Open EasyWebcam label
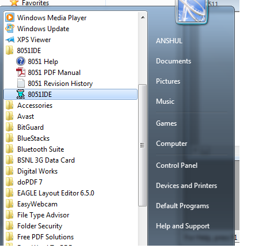This screenshot has width=255, height=252. pyautogui.click(x=37, y=204)
